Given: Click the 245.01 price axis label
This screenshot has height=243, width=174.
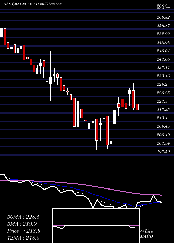Looking at the screenshot, I should (x=163, y=51).
